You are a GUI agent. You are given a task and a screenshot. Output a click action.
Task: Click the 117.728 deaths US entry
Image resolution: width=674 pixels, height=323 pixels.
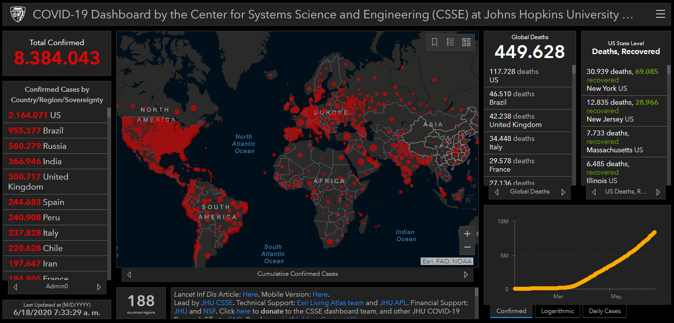point(528,76)
